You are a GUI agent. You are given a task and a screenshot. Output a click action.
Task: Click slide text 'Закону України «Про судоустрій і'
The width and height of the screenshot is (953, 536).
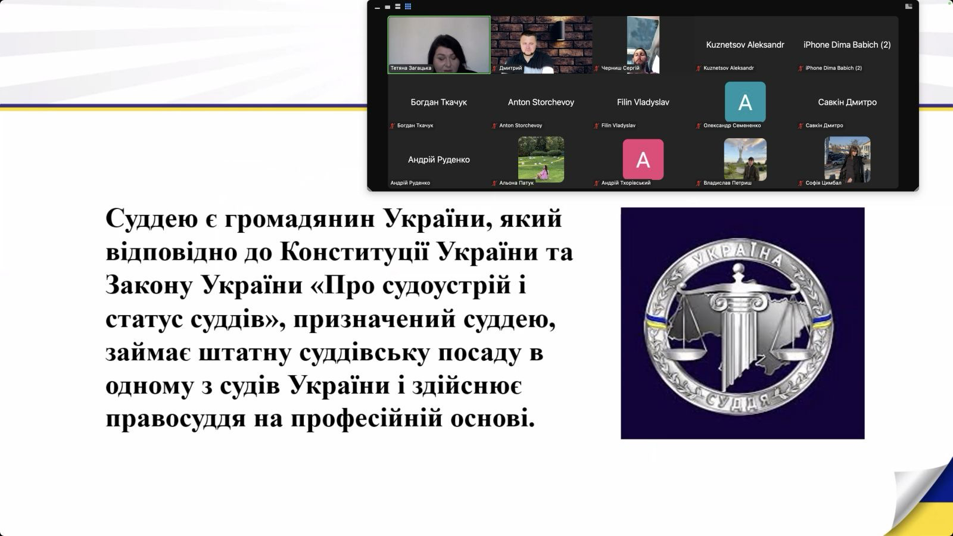tap(316, 286)
